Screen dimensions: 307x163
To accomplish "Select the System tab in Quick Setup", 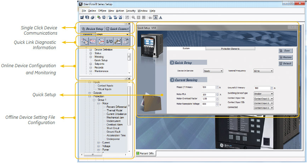I will [186, 48].
